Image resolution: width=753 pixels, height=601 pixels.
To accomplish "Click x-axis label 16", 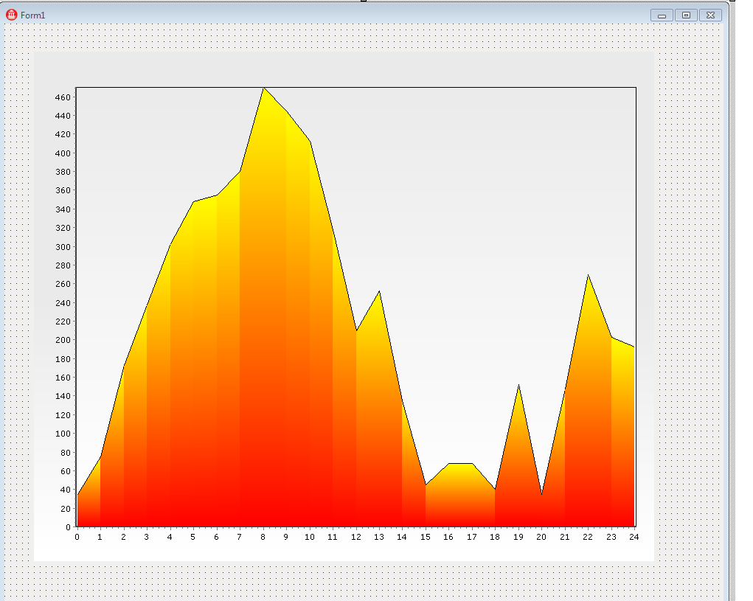I will tap(448, 537).
